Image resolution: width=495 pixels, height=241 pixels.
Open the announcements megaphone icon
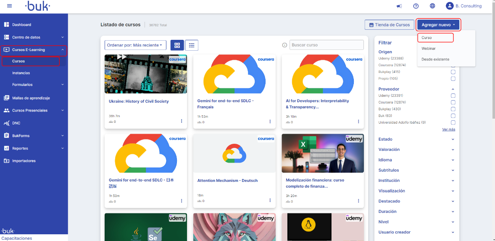[399, 6]
